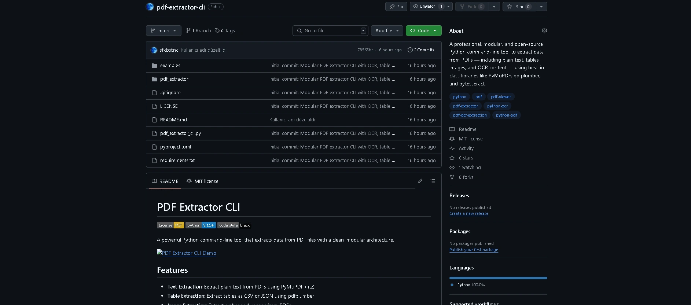This screenshot has width=691, height=305.
Task: Click Publish your first package link
Action: tap(474, 250)
